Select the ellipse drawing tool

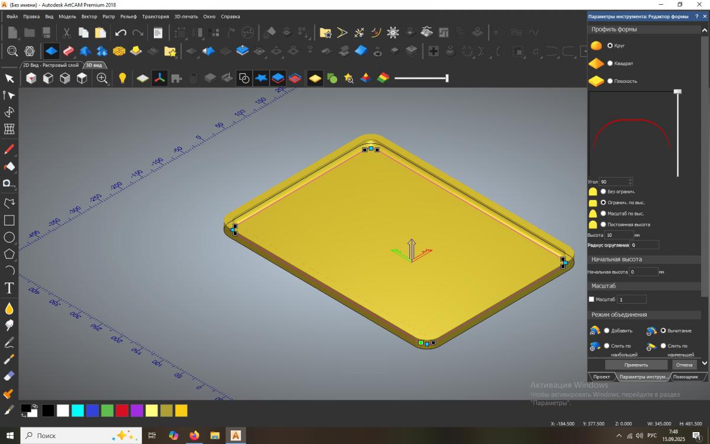coord(9,237)
